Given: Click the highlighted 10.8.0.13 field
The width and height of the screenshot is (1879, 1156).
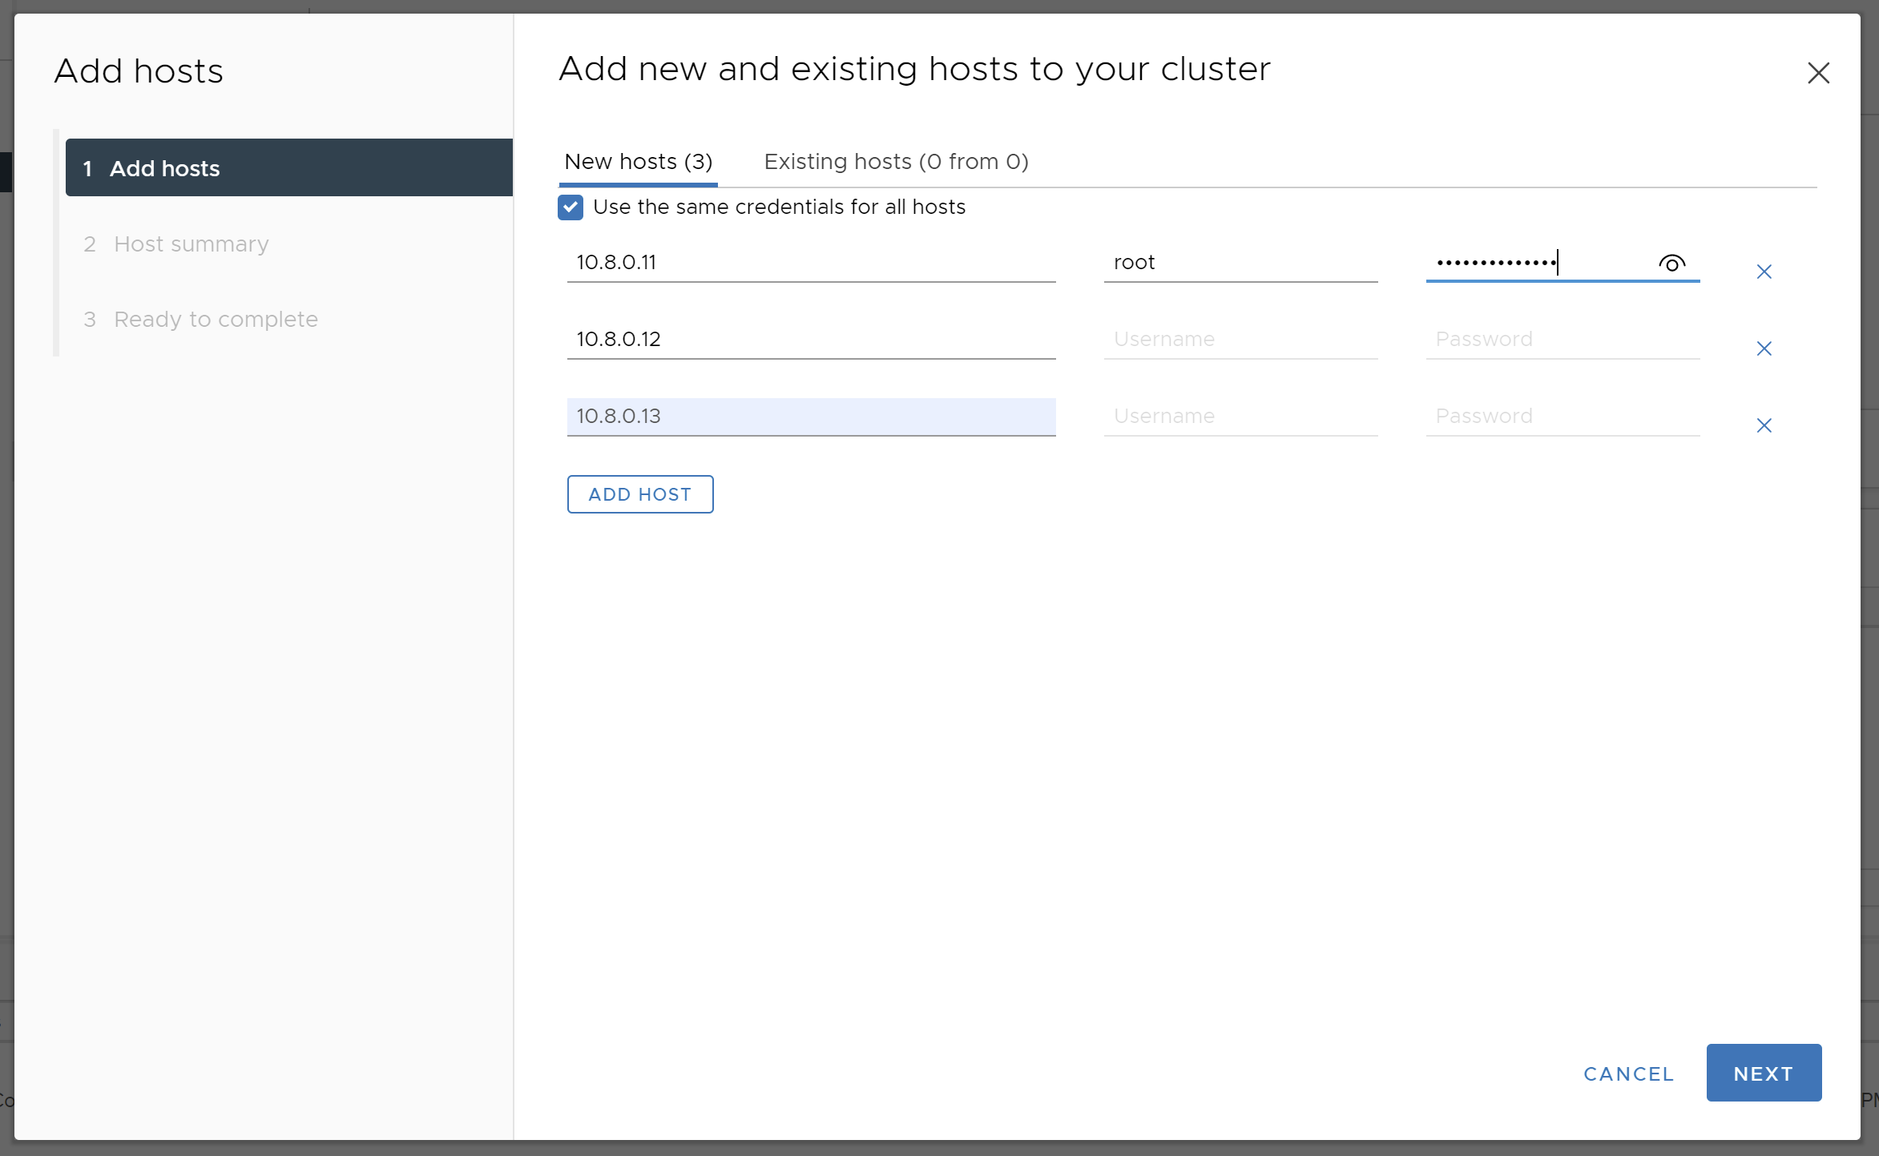Looking at the screenshot, I should tap(810, 417).
